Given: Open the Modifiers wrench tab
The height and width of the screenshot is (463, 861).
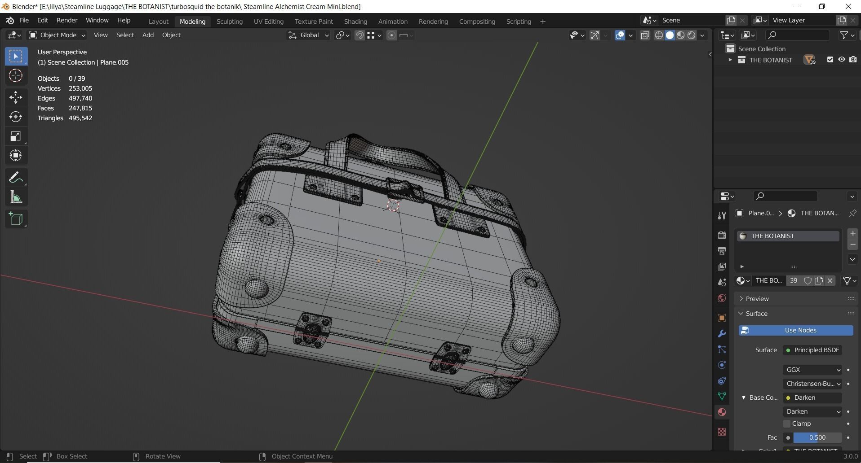Looking at the screenshot, I should click(x=722, y=333).
